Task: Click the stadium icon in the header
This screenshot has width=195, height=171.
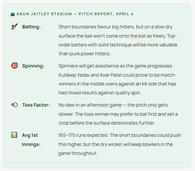Action: coord(13,14)
